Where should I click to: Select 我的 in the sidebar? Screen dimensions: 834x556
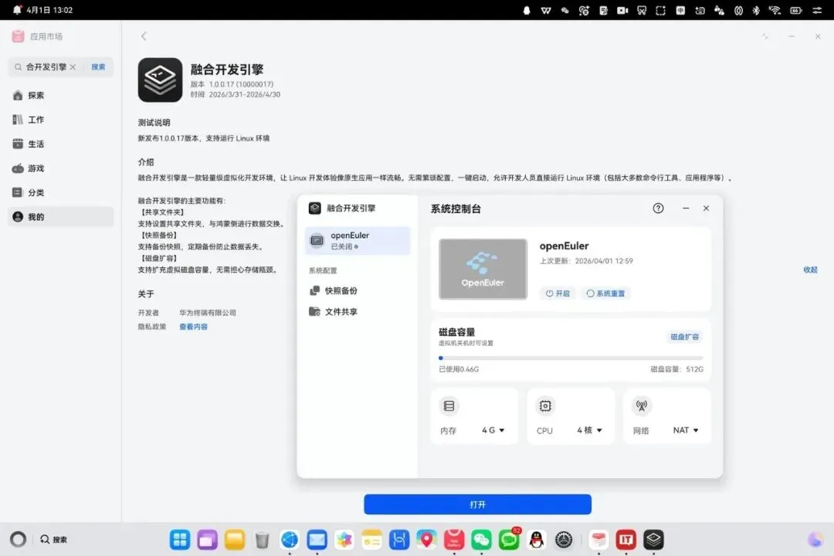[x=61, y=216]
